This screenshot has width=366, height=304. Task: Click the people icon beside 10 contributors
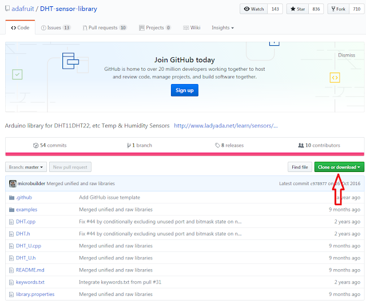pyautogui.click(x=301, y=145)
